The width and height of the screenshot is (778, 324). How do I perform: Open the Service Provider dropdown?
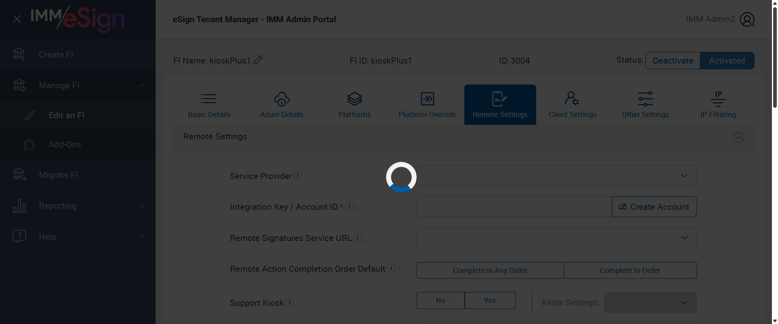(556, 176)
